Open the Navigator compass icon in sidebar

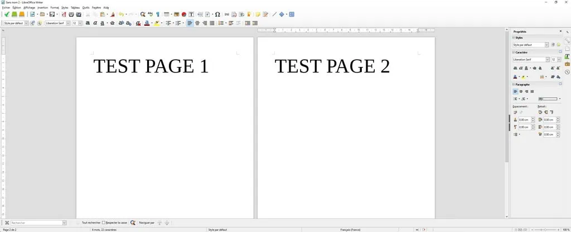tap(567, 72)
